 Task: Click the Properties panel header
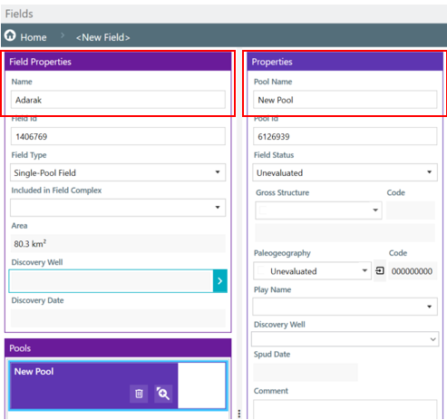(x=345, y=62)
